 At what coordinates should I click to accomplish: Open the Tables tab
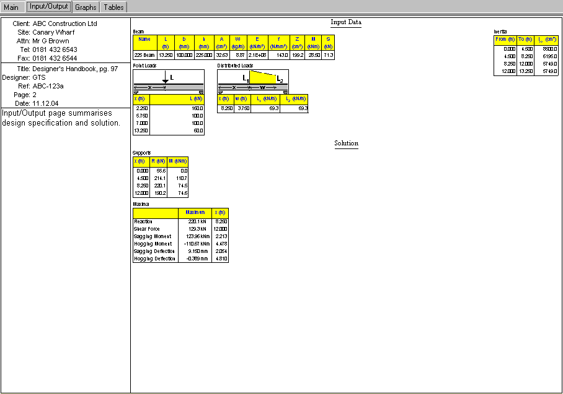click(x=113, y=7)
